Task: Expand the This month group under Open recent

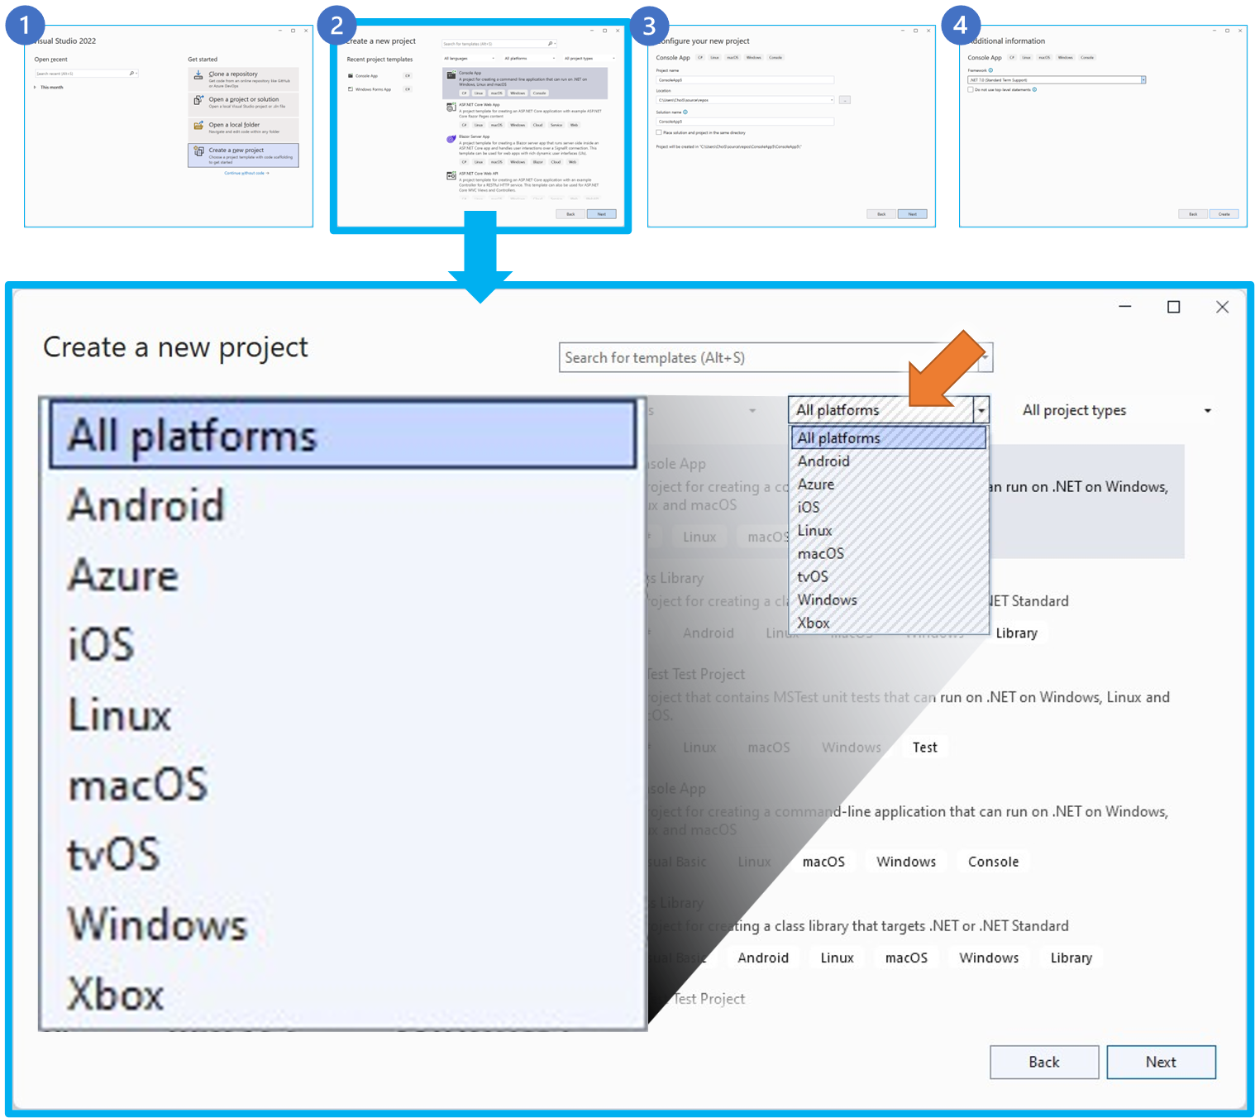Action: (x=35, y=87)
